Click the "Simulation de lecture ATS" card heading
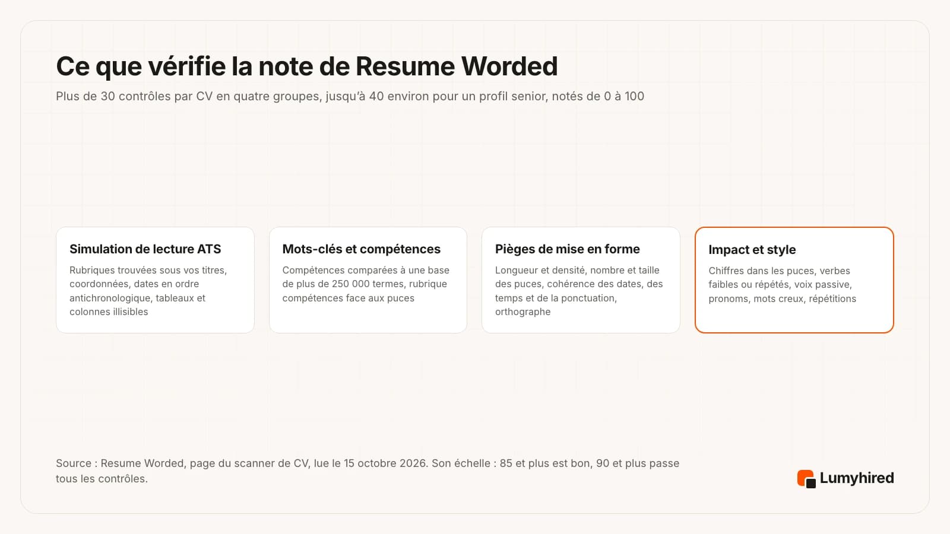Screen dimensions: 950x534 [x=145, y=249]
